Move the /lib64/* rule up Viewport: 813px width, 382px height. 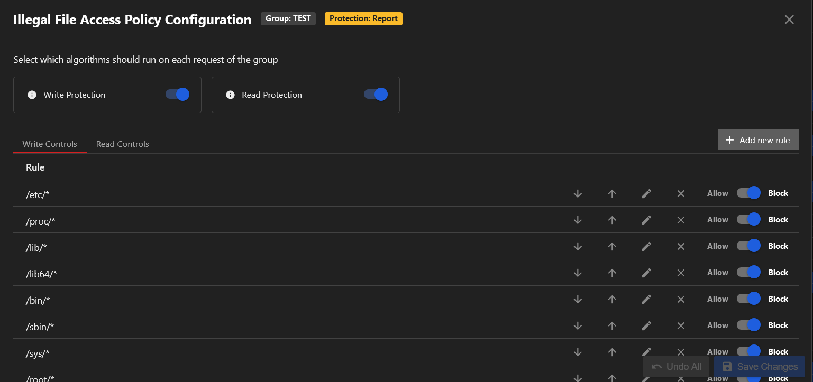tap(612, 273)
